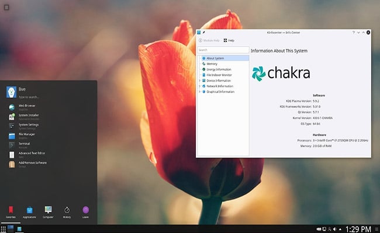Viewport: 380px width, 233px height.
Task: Open the panel settings hamburger at taskbar end
Action: (376, 229)
